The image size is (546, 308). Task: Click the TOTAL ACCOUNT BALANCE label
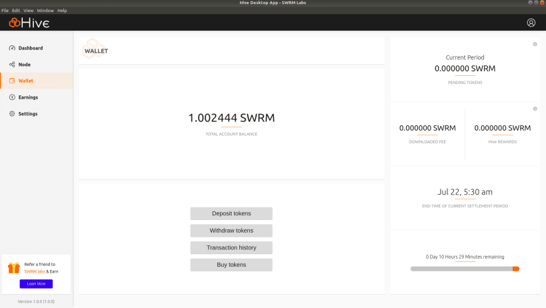(231, 134)
